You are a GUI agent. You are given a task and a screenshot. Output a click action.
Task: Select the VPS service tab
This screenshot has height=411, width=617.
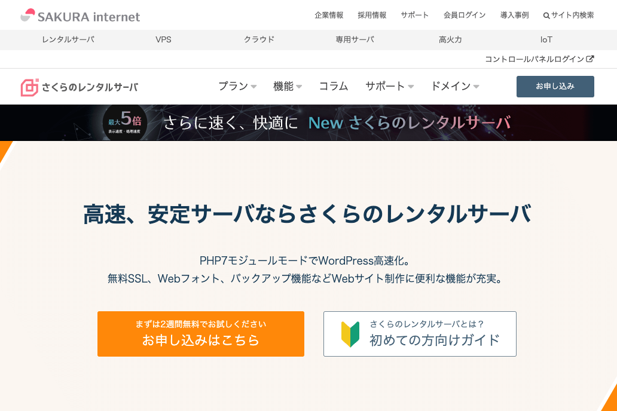click(163, 40)
